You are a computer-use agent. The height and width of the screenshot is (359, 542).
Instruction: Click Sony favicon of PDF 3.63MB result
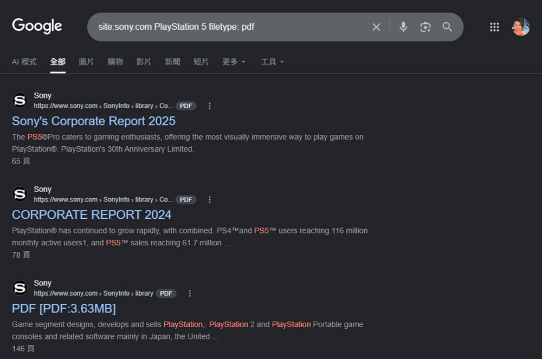click(x=20, y=288)
